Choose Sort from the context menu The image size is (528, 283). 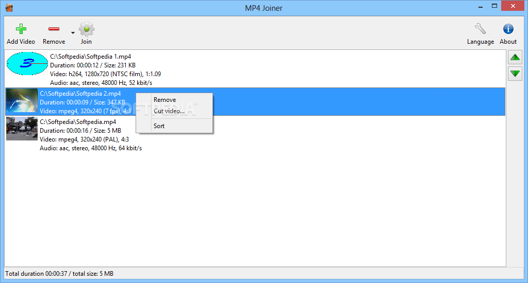pyautogui.click(x=159, y=126)
